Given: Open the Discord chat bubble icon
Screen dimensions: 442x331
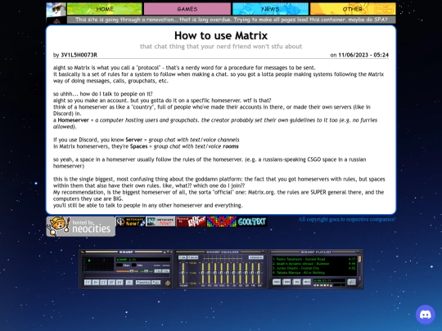Looking at the screenshot, I should pyautogui.click(x=425, y=315).
